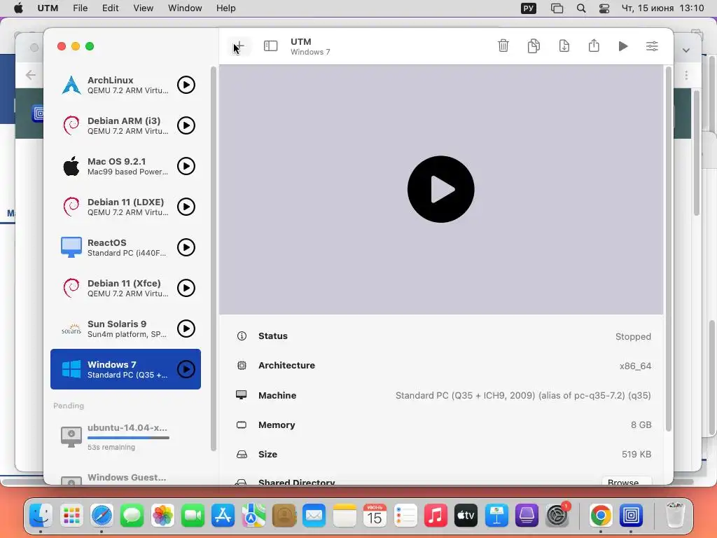Start the ReactOS virtual machine
The height and width of the screenshot is (538, 717).
tap(186, 247)
